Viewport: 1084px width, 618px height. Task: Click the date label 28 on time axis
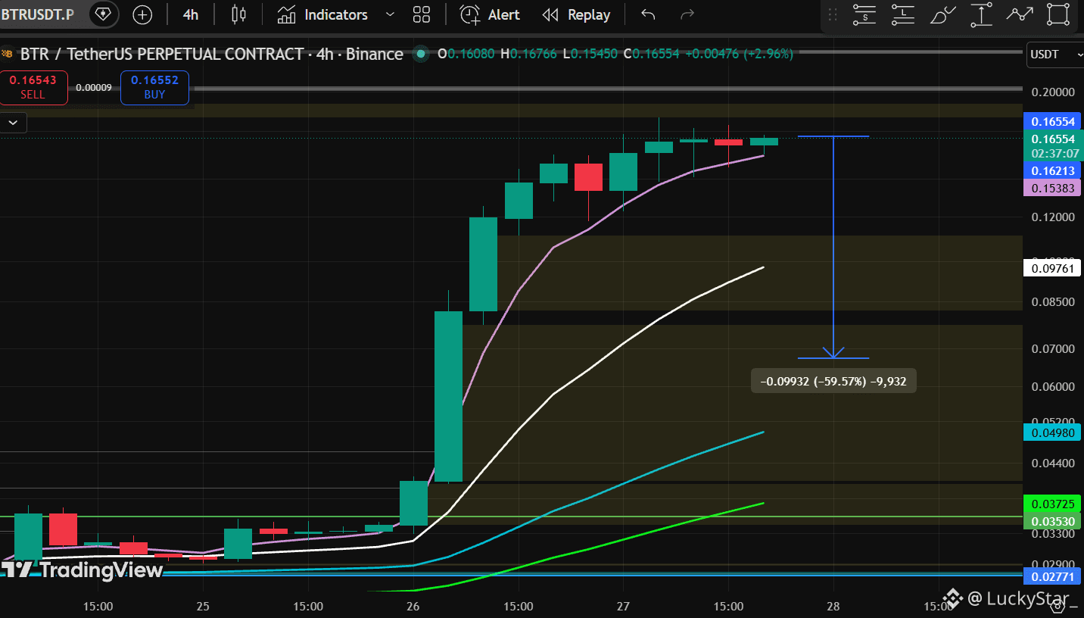[x=833, y=607]
